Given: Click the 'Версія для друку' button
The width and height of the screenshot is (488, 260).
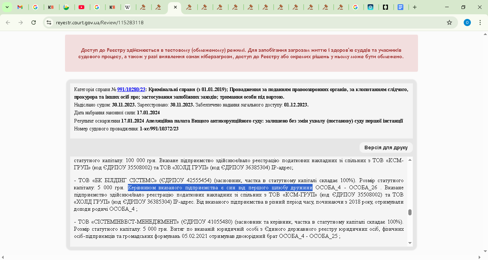Looking at the screenshot, I should [386, 147].
